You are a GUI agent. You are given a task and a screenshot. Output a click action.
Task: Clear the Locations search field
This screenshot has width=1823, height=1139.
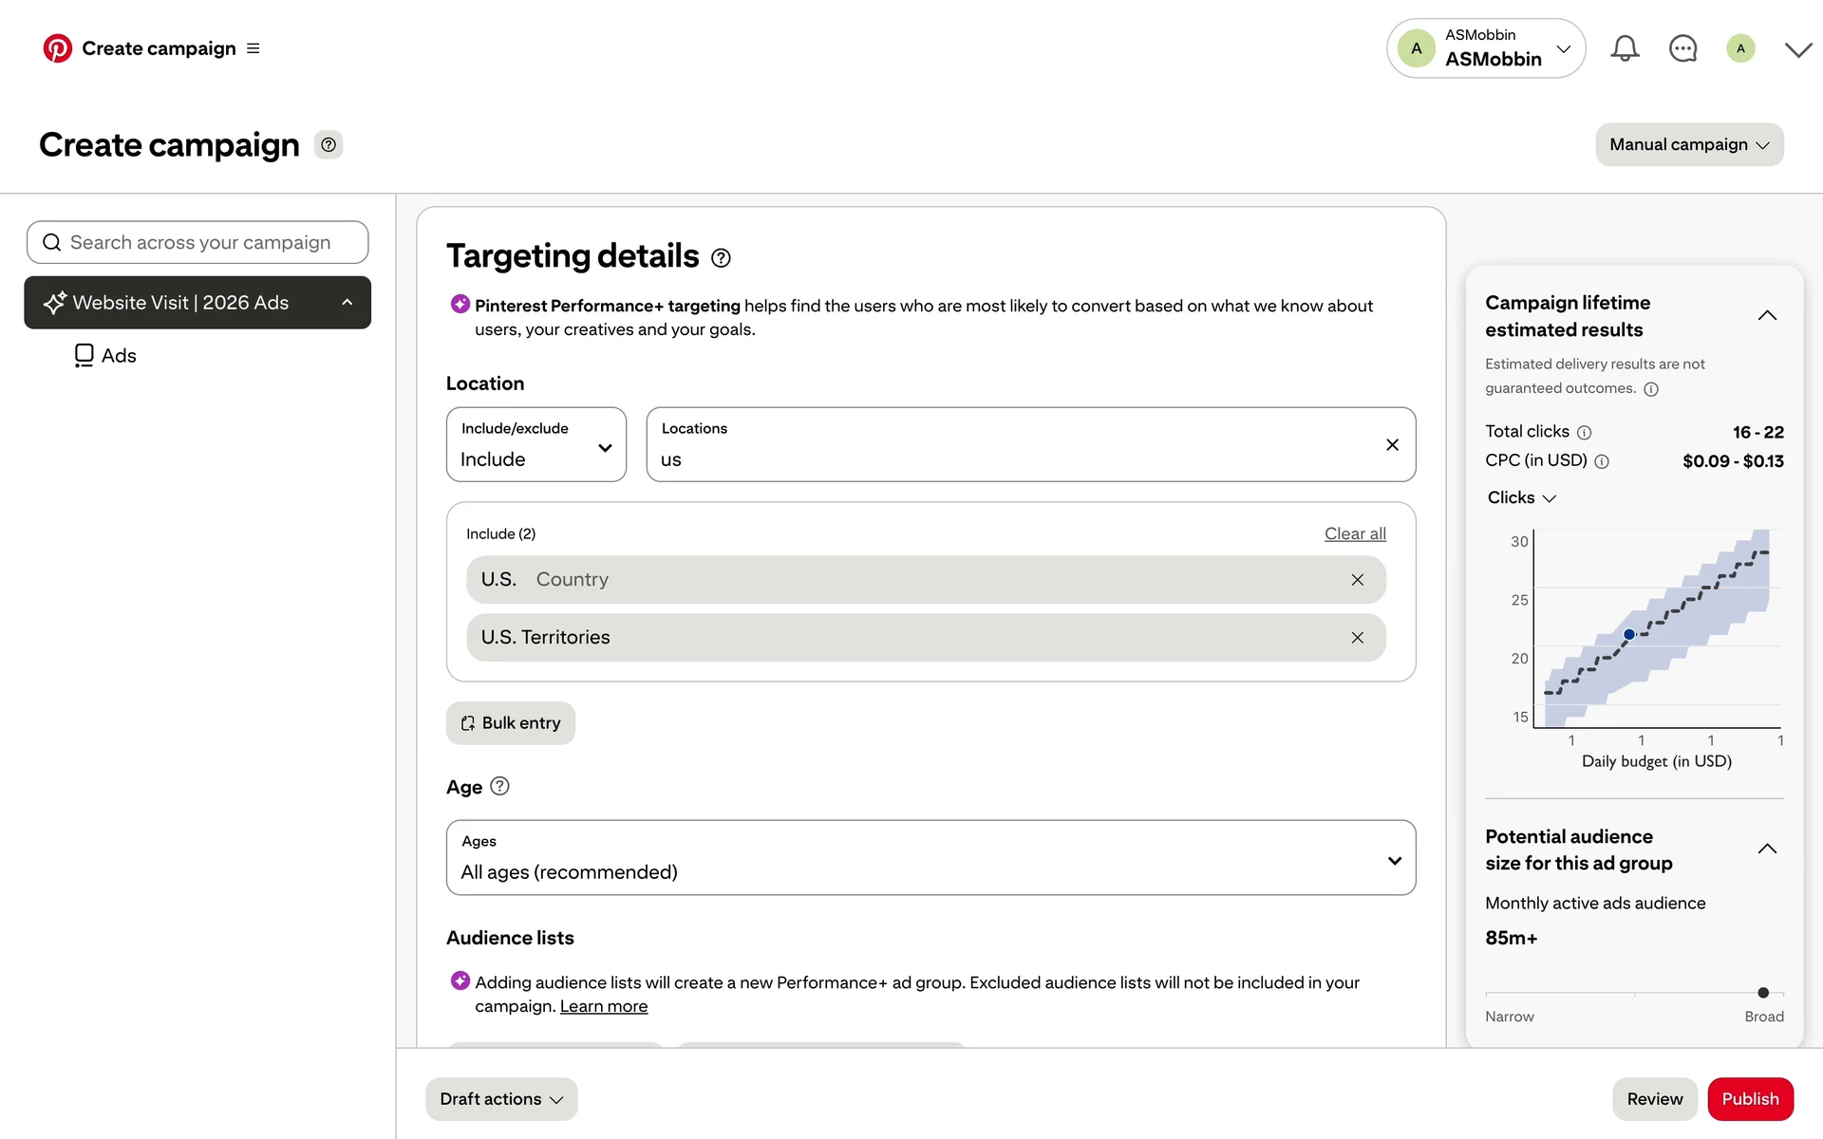click(1392, 445)
